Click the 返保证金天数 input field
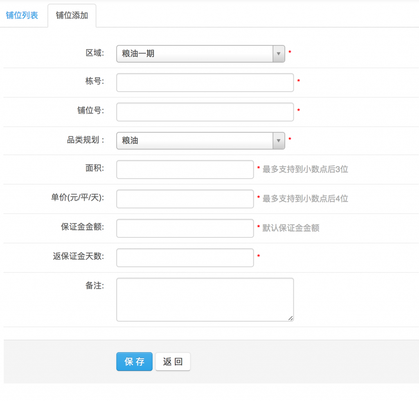This screenshot has width=419, height=401. pos(185,258)
